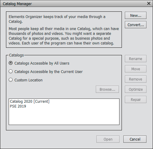Click the Rename button
153x149 pixels.
pos(136,59)
